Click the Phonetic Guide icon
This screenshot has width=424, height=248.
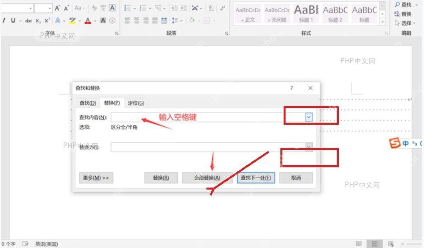click(103, 8)
